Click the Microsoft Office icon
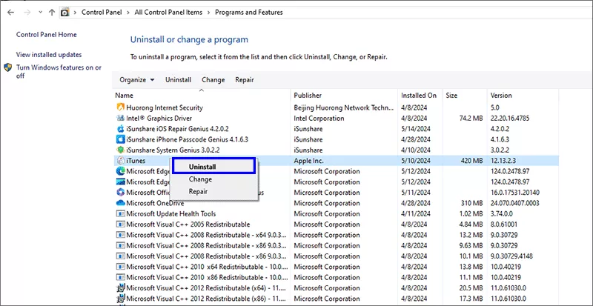This screenshot has width=593, height=306. tap(121, 192)
